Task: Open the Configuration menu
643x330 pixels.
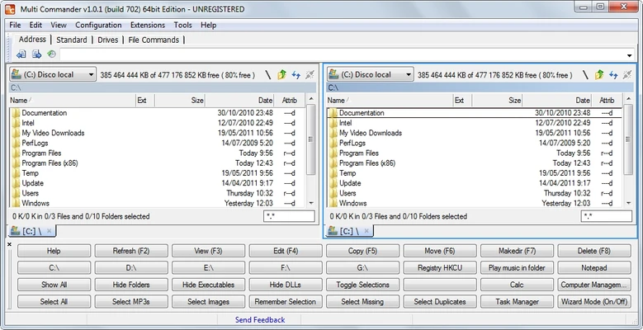Action: coord(98,25)
